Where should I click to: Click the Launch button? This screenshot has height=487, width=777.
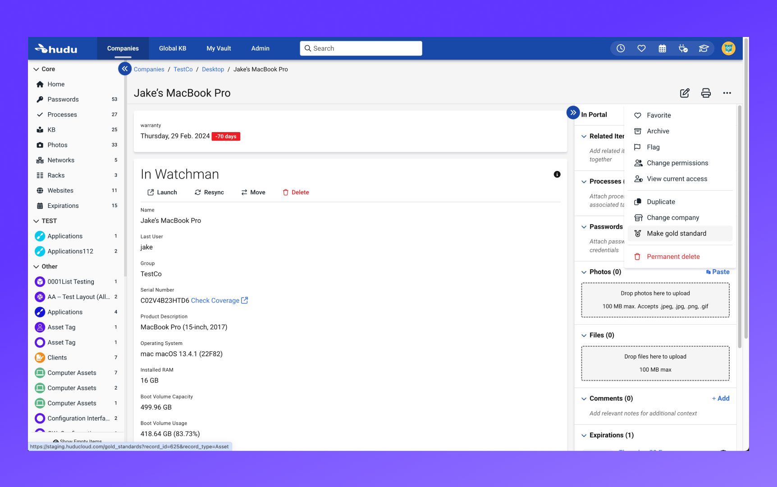162,192
